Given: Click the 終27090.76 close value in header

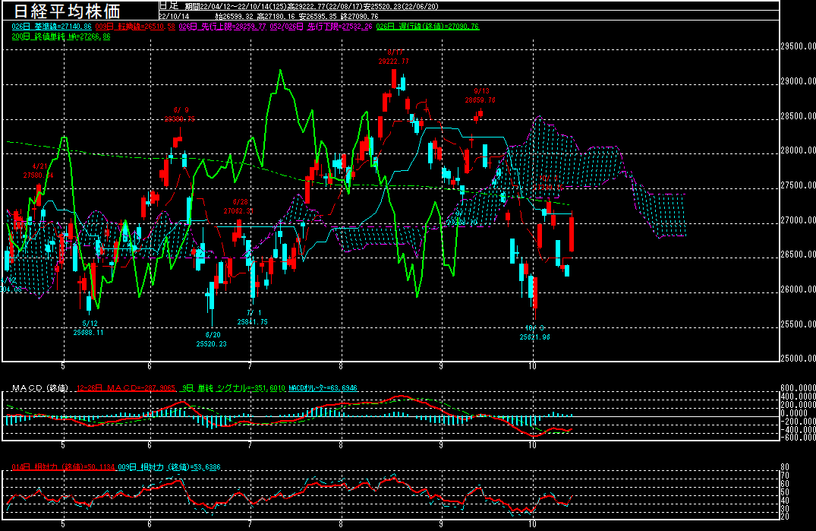Looking at the screenshot, I should click(360, 17).
